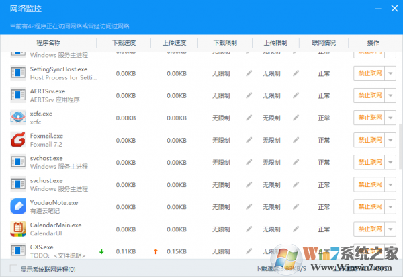Edit download limit for CalendarMain.exe
This screenshot has height=277, width=403.
pyautogui.click(x=249, y=229)
